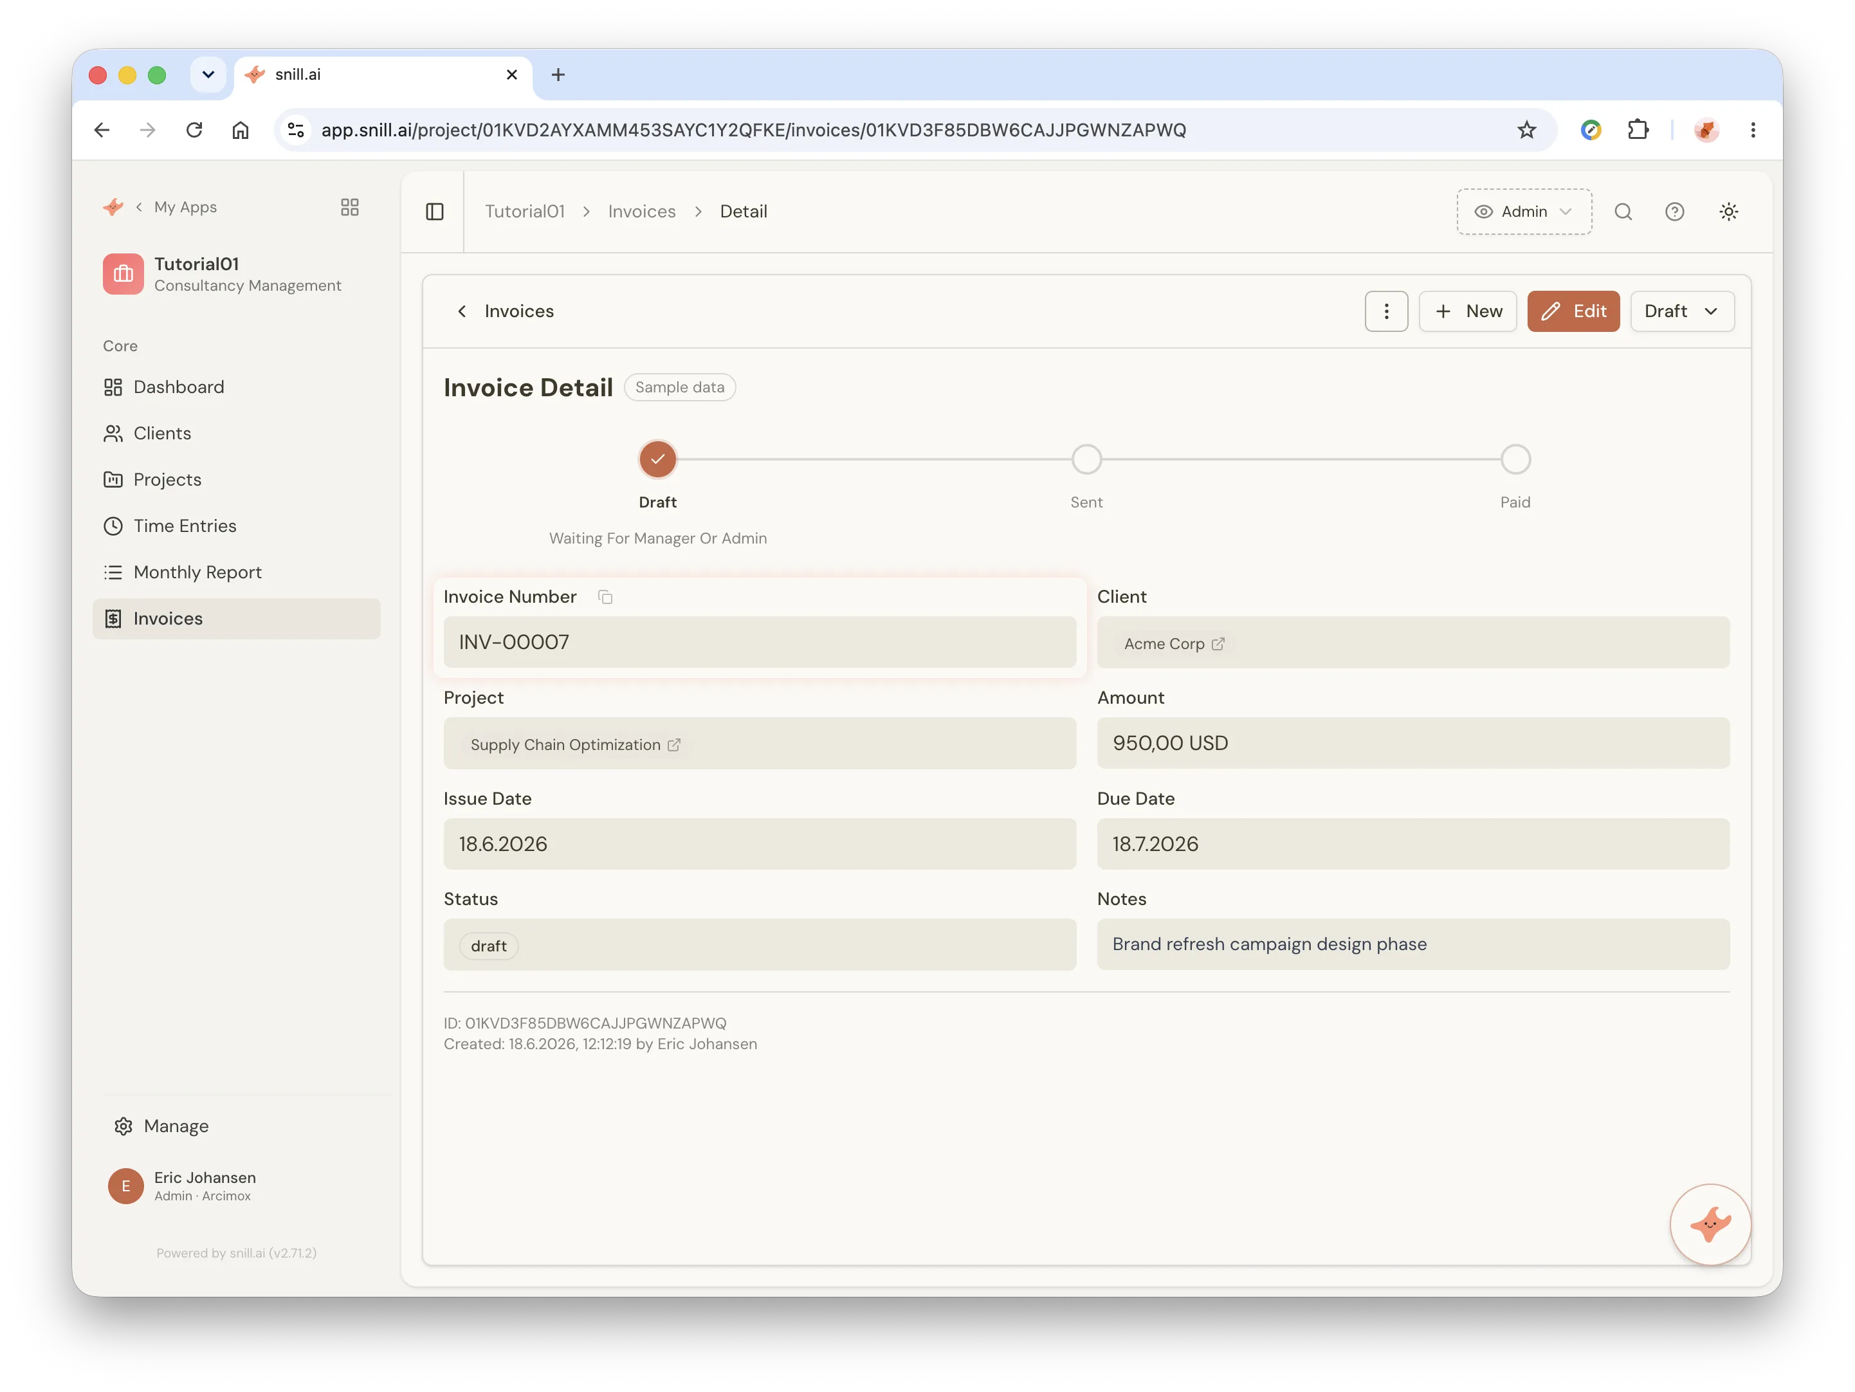Click the colorful browser extension icon

1591,130
